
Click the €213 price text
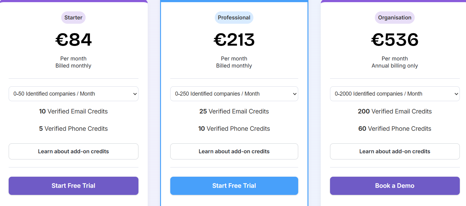tap(234, 39)
